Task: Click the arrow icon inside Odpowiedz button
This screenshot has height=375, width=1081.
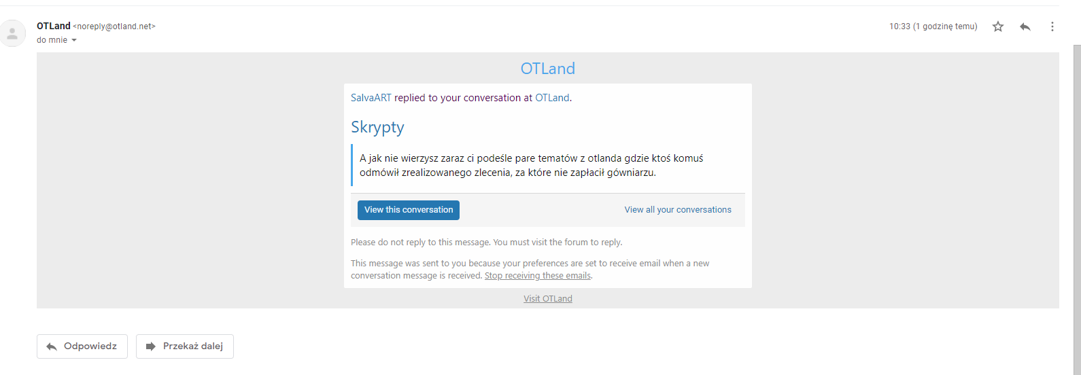Action: pyautogui.click(x=52, y=346)
